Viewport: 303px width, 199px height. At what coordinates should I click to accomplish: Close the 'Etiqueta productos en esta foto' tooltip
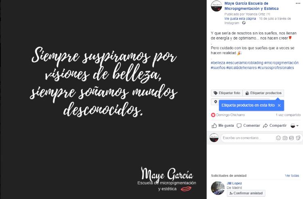coord(279,105)
